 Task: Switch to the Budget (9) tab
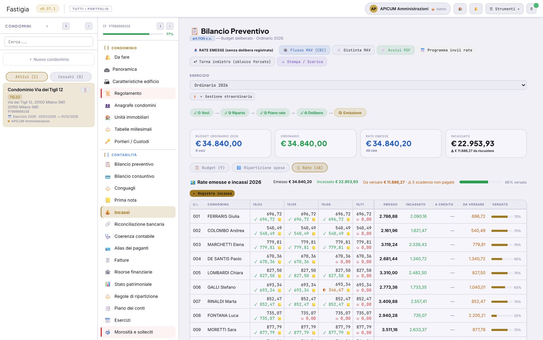pos(209,167)
